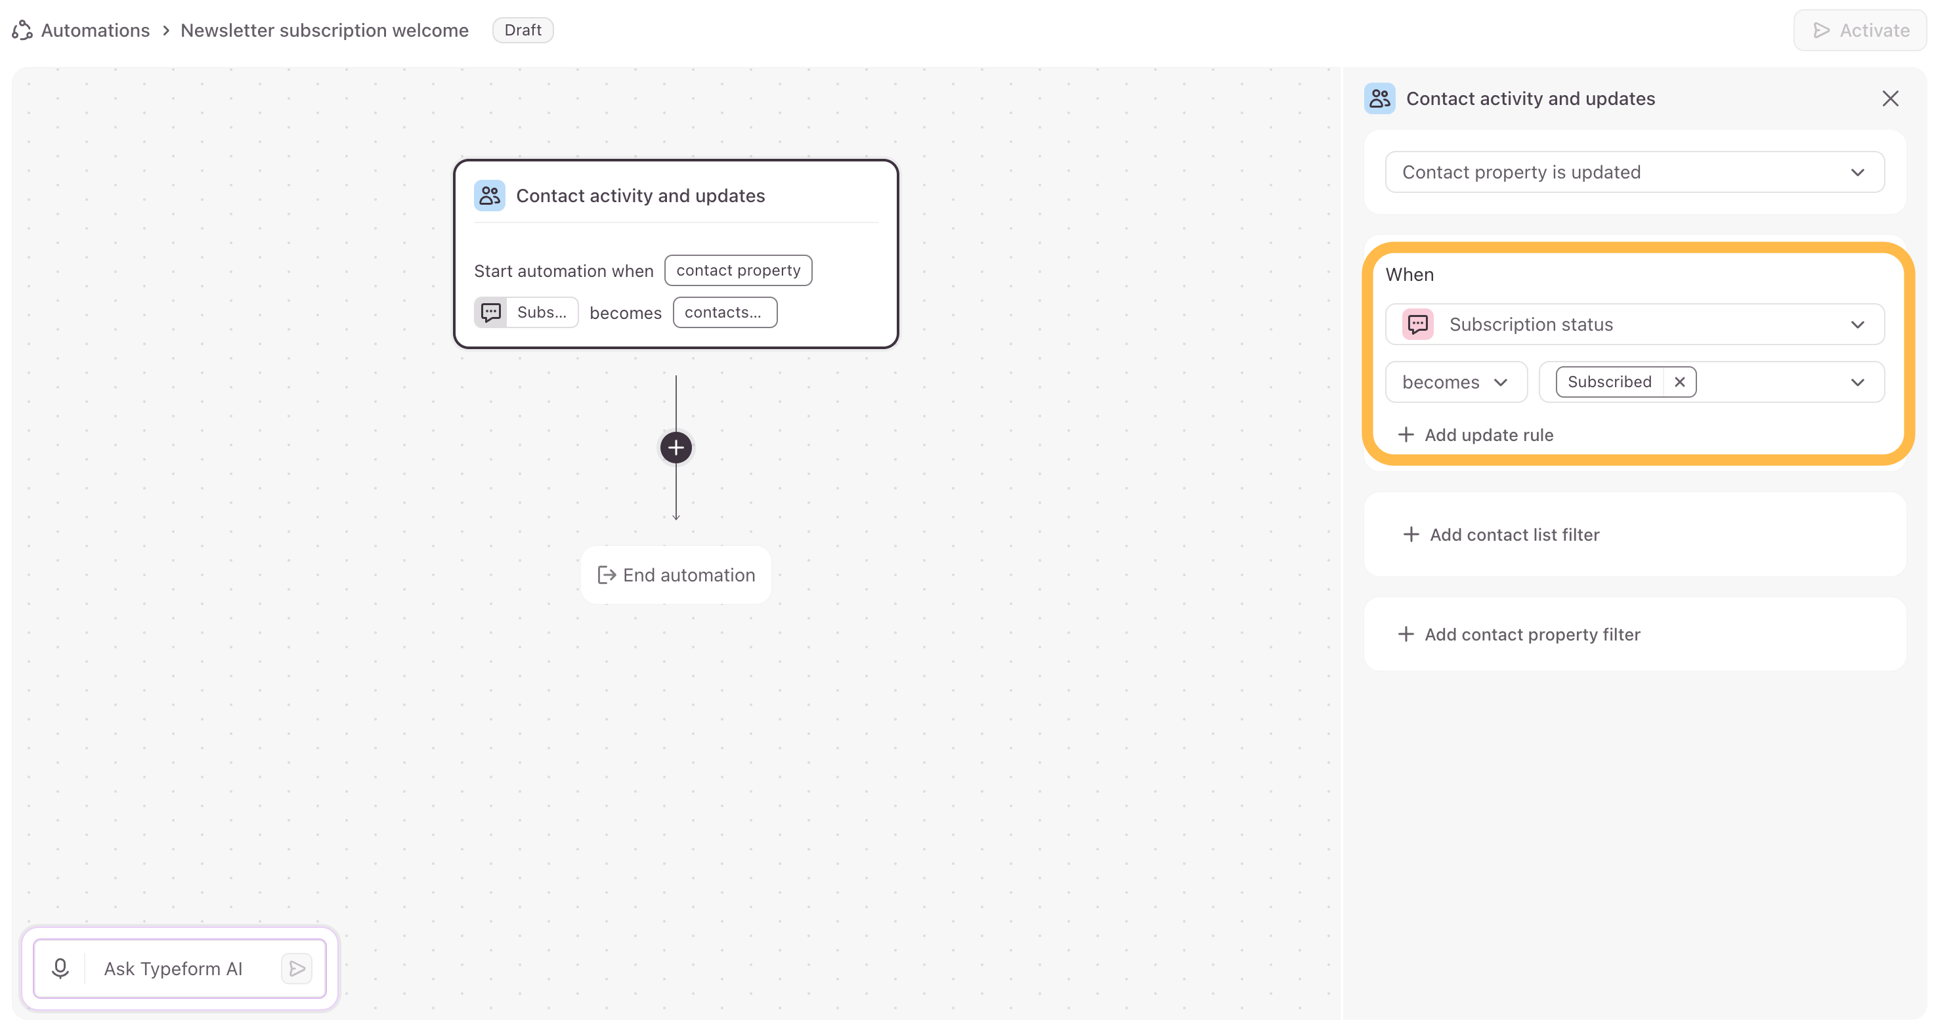Click the microphone icon in Typeform AI

pyautogui.click(x=61, y=968)
